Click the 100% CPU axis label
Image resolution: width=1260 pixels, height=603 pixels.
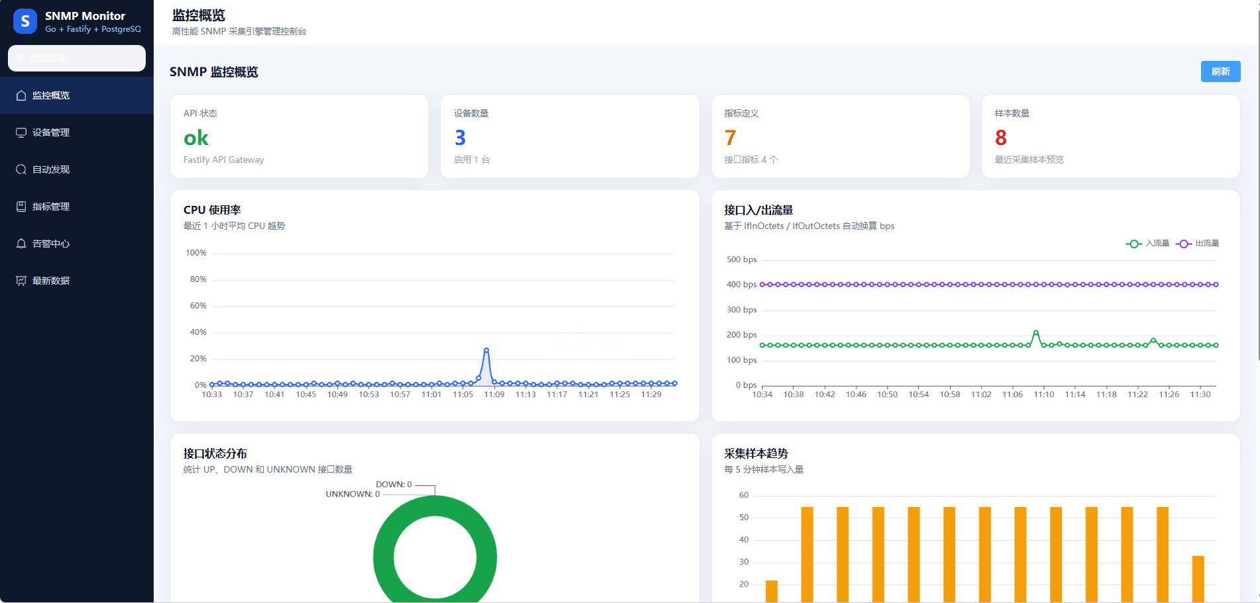pyautogui.click(x=196, y=253)
